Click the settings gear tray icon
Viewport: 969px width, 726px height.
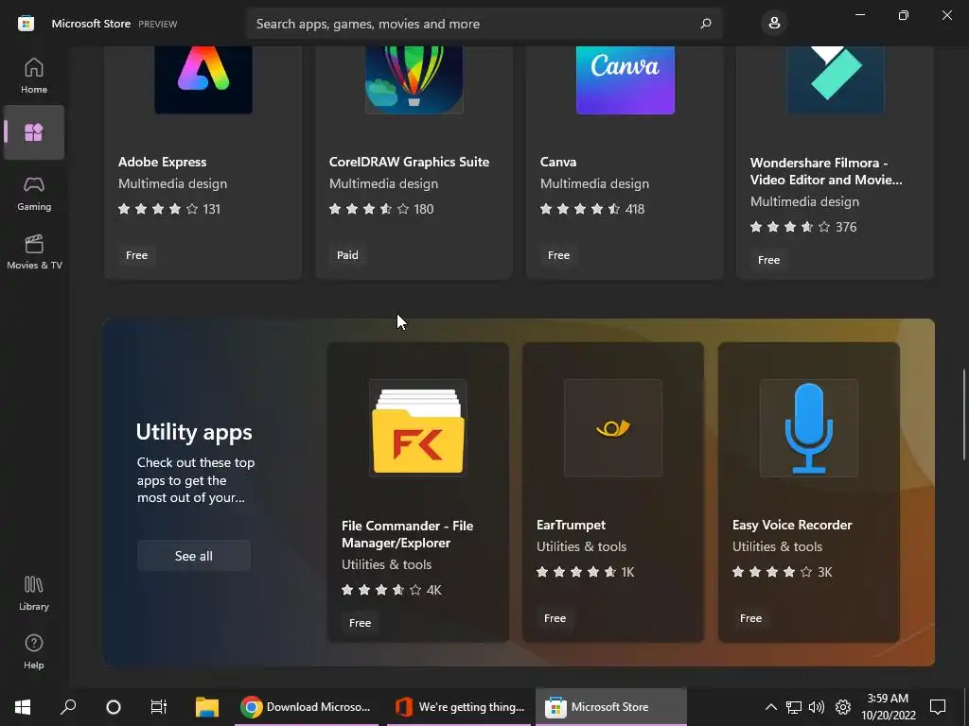pyautogui.click(x=843, y=707)
